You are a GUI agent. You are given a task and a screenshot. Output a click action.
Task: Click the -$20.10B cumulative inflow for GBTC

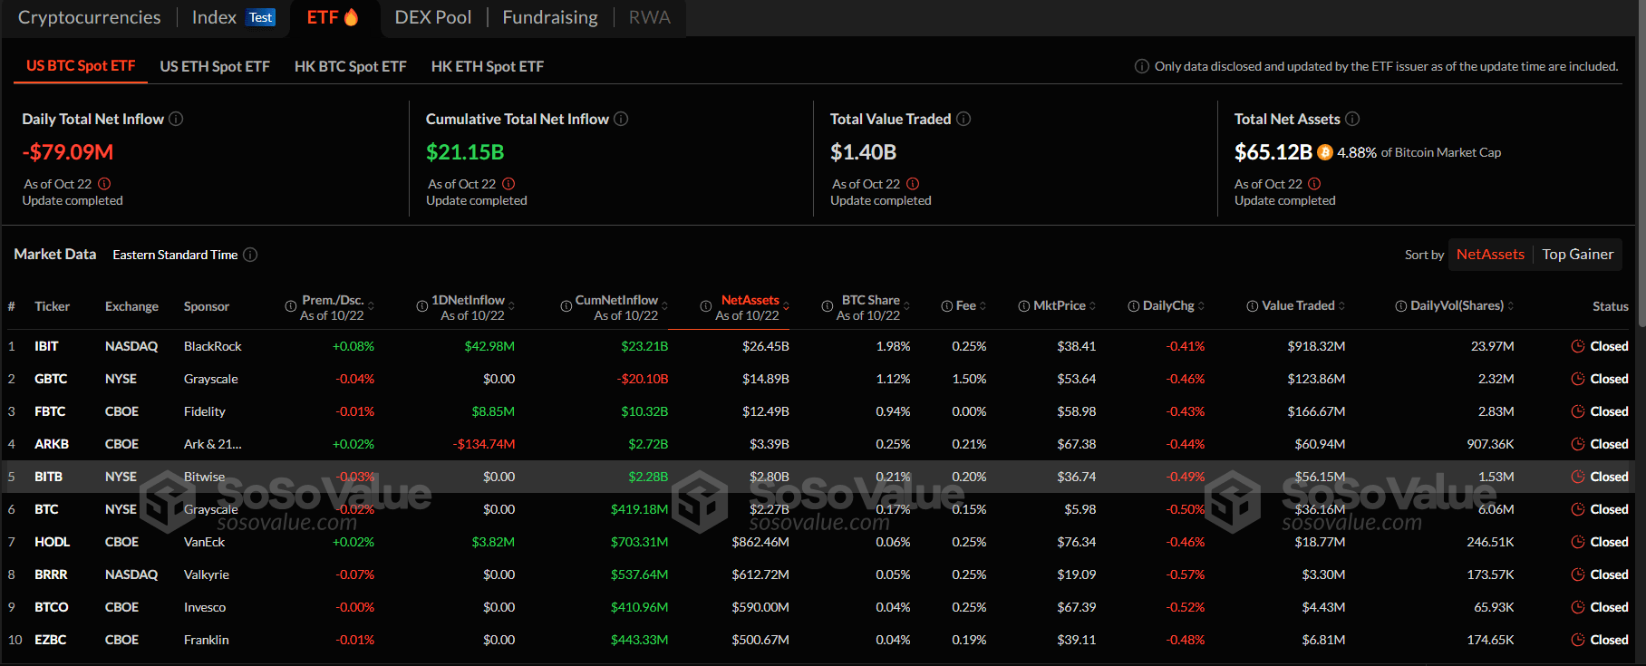pyautogui.click(x=643, y=379)
